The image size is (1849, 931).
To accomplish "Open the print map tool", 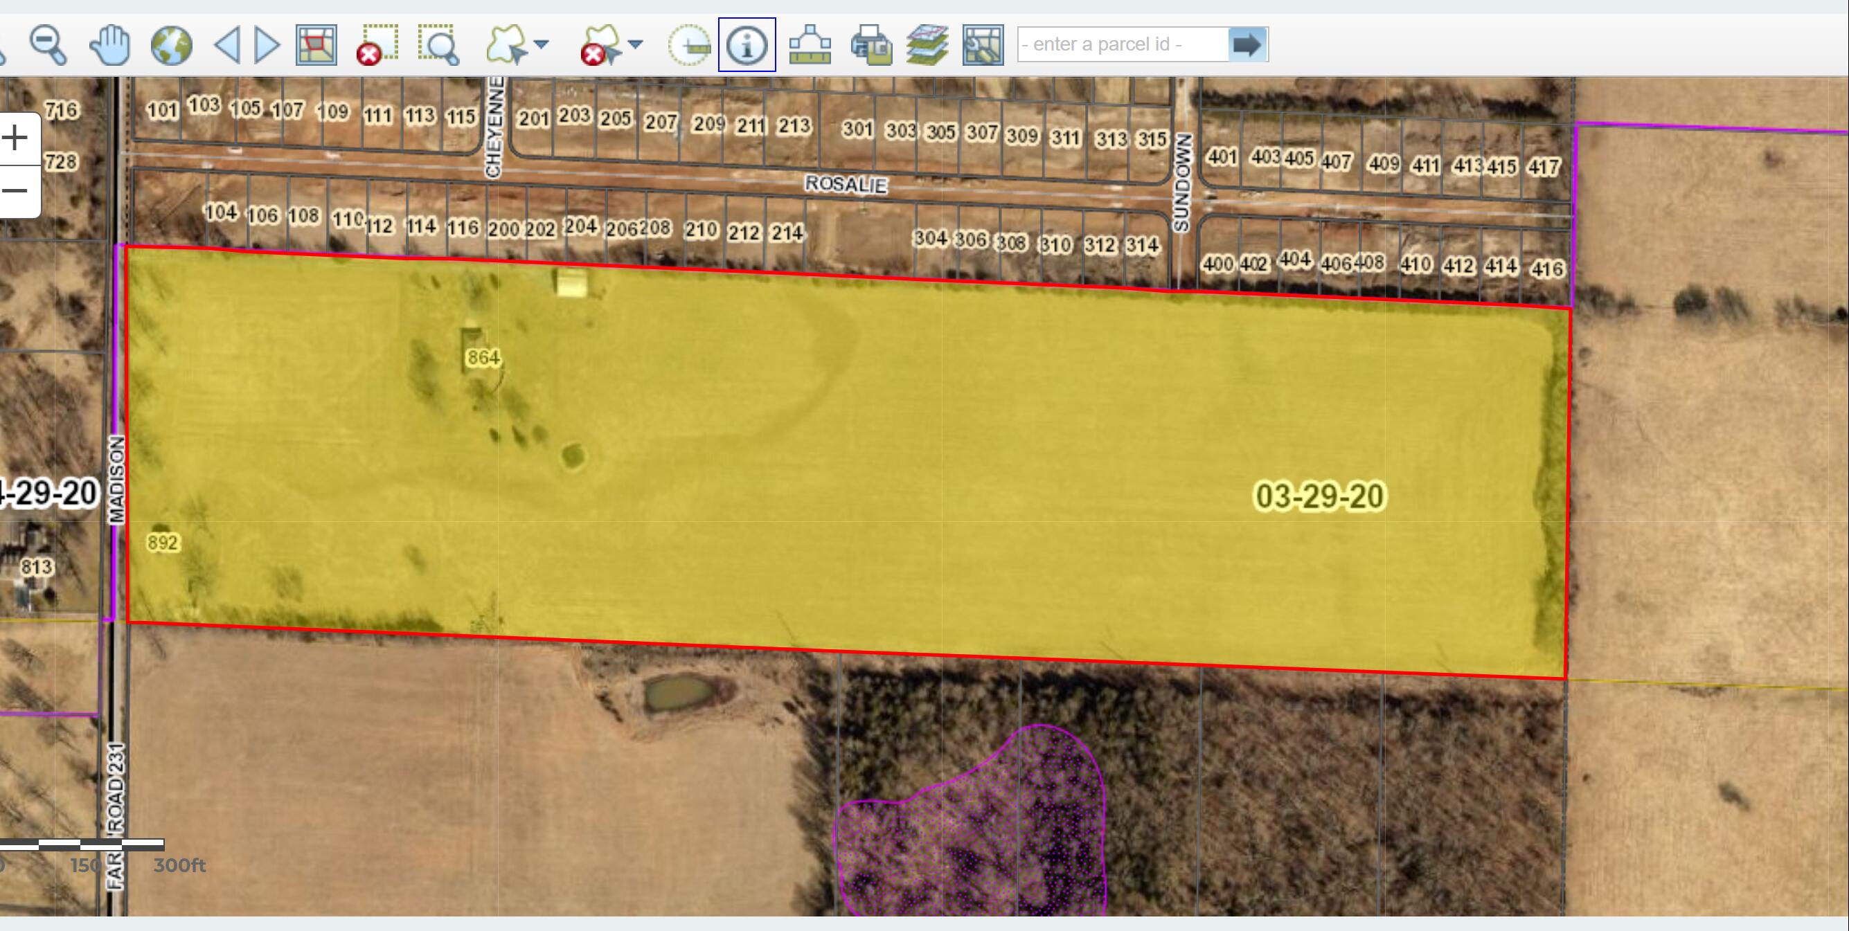I will pos(871,45).
